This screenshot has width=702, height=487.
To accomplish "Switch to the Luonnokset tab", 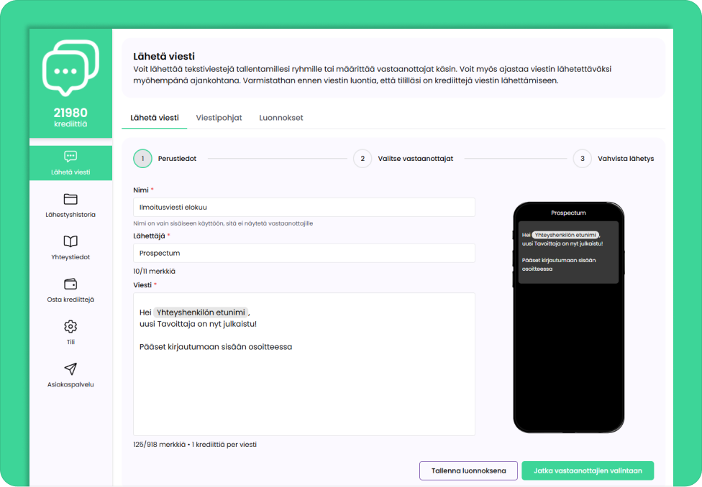I will pyautogui.click(x=281, y=118).
